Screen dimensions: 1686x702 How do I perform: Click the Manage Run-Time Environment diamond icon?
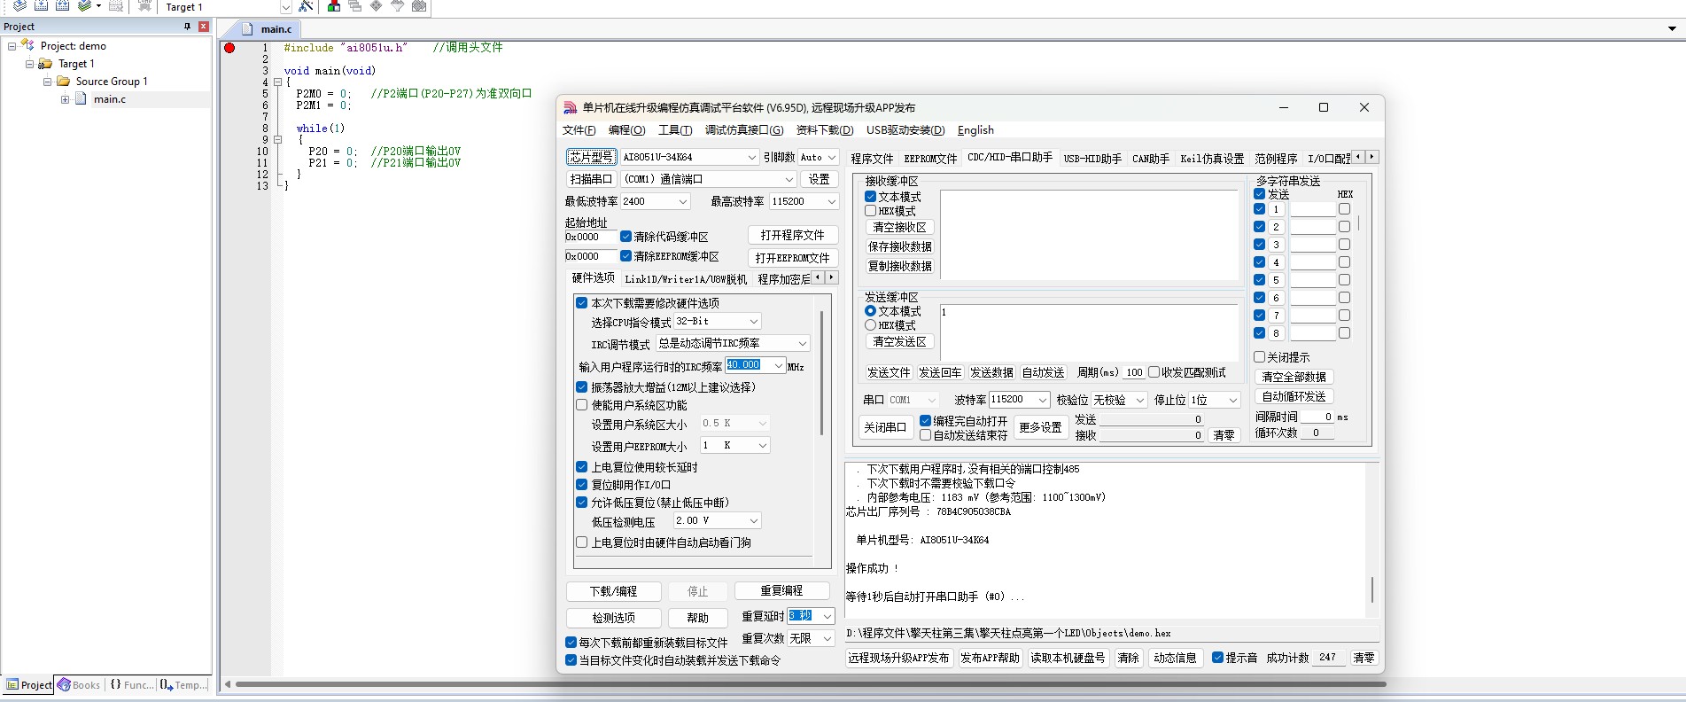point(377,5)
